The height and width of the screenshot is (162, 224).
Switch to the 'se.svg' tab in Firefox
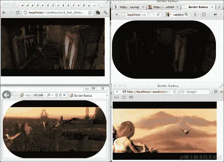tap(129, 7)
